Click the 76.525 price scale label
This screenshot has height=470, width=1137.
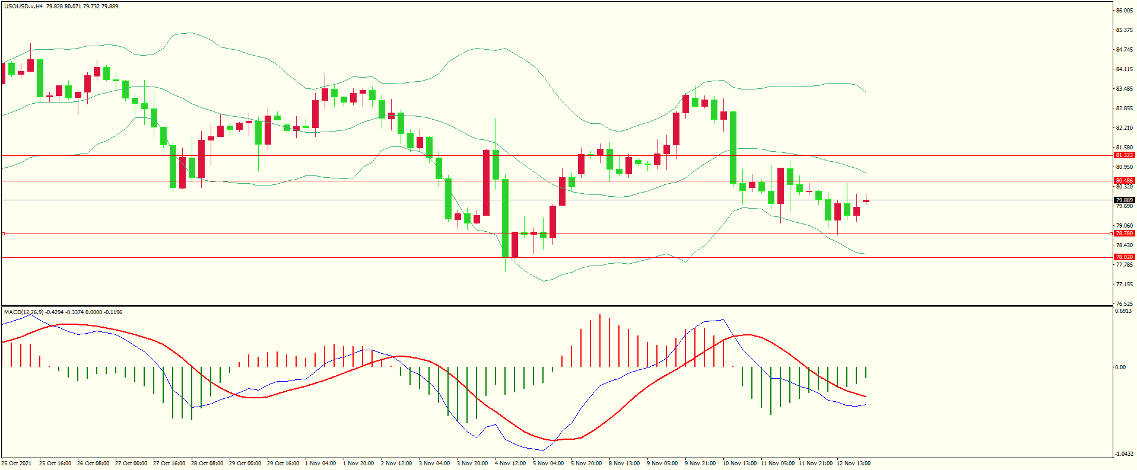[1125, 303]
